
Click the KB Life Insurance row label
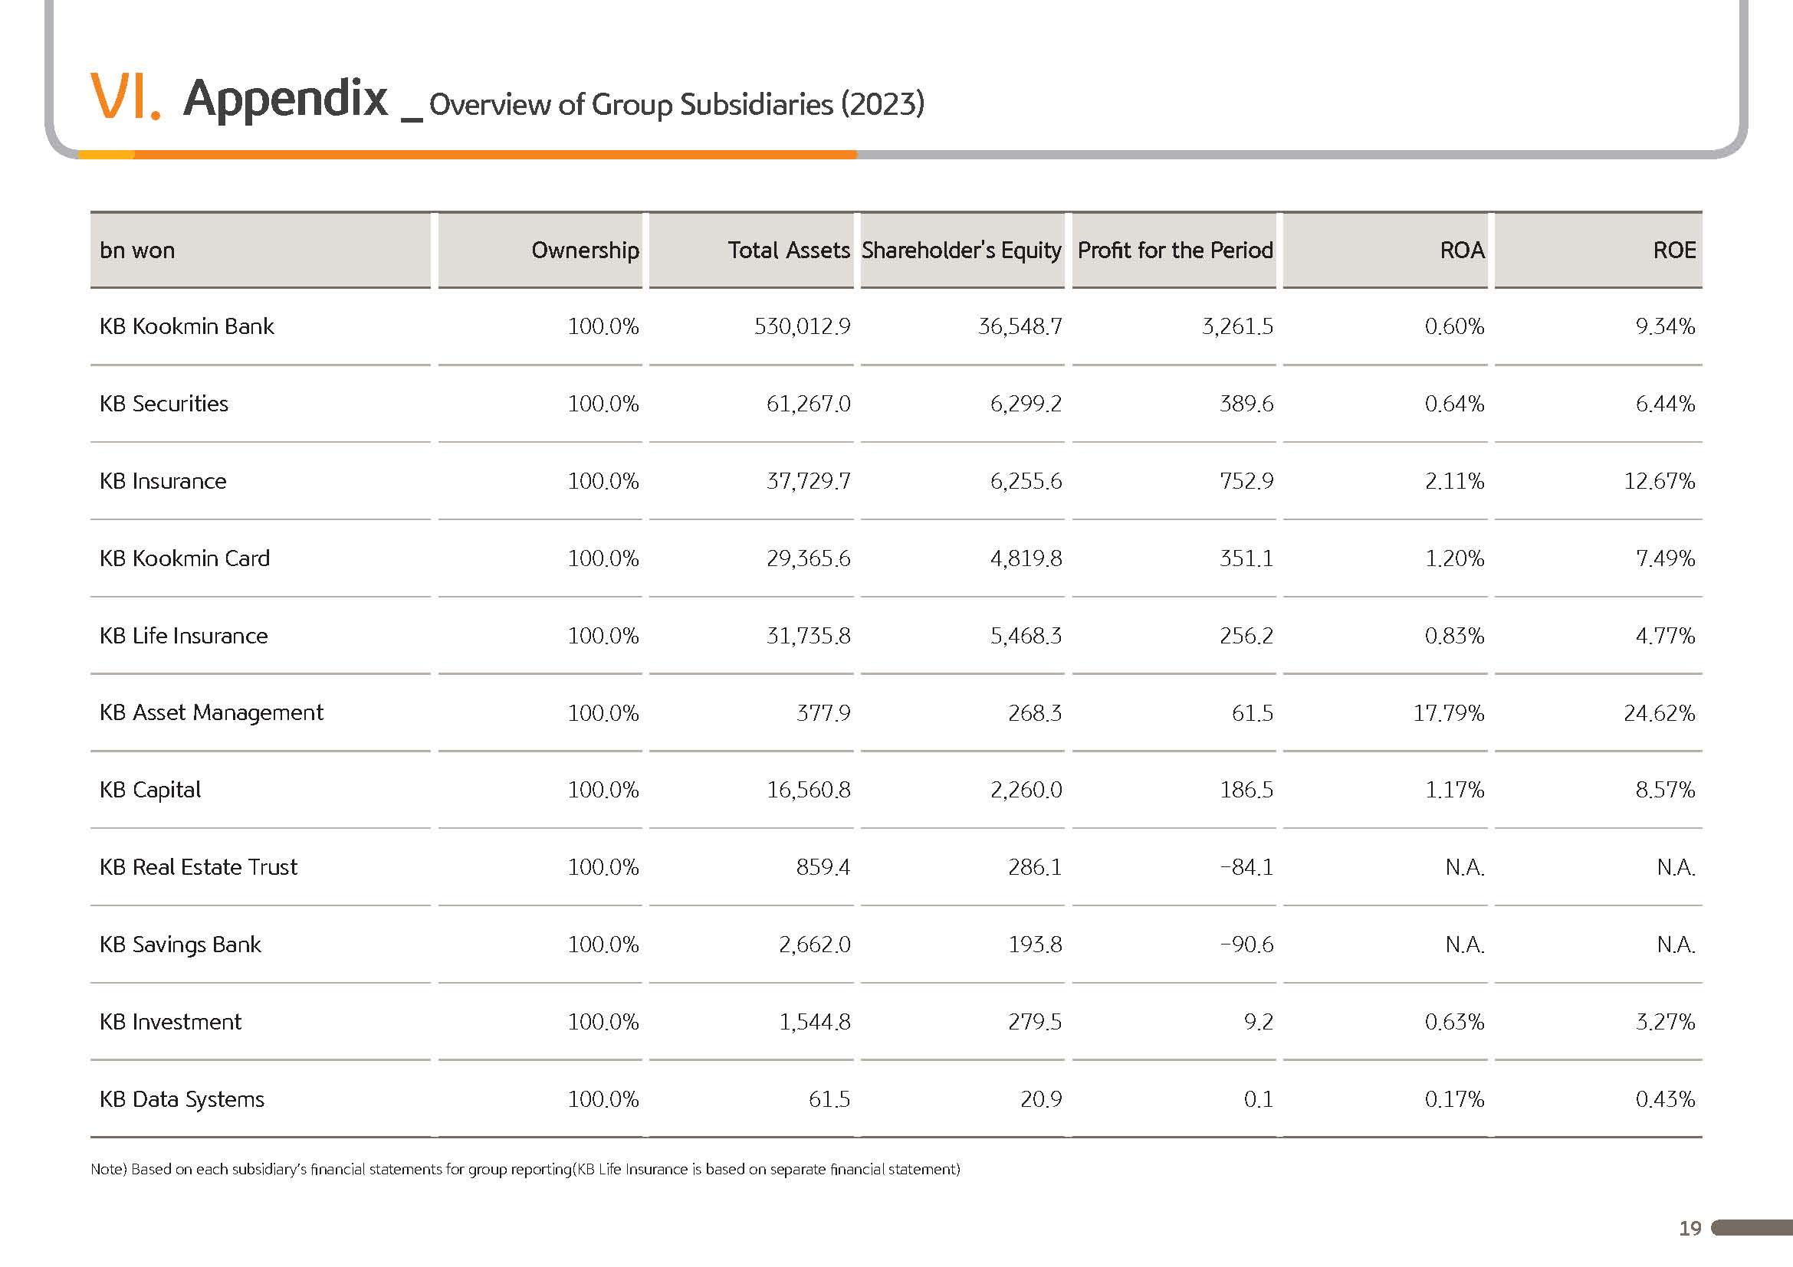click(x=183, y=636)
